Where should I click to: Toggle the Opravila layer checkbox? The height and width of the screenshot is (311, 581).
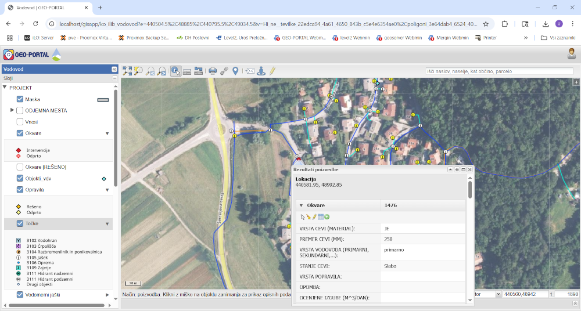(20, 190)
